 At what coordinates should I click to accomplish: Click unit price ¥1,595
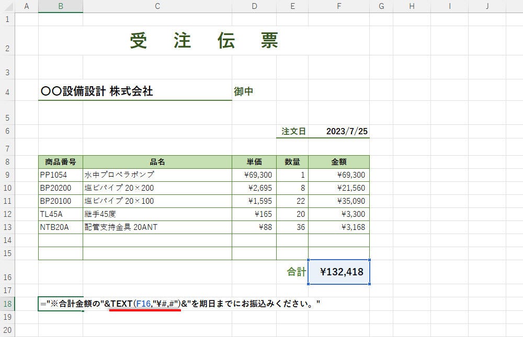click(x=254, y=201)
